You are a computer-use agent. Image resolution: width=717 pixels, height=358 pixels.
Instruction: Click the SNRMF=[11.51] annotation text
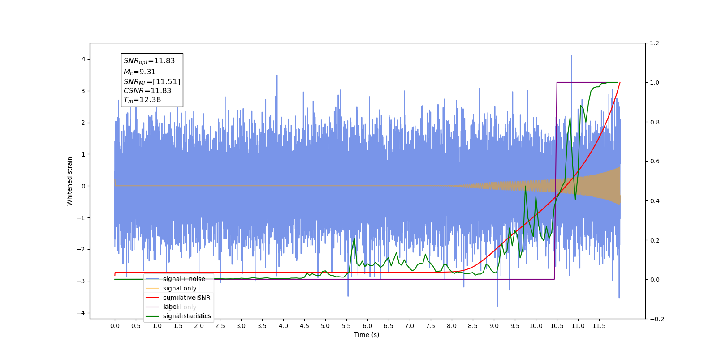pos(152,81)
